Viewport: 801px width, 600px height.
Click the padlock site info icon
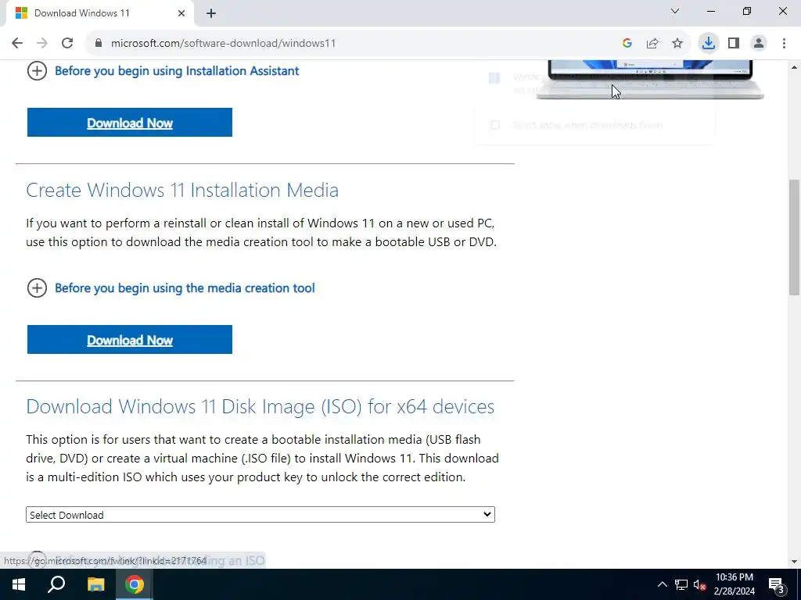coord(99,44)
